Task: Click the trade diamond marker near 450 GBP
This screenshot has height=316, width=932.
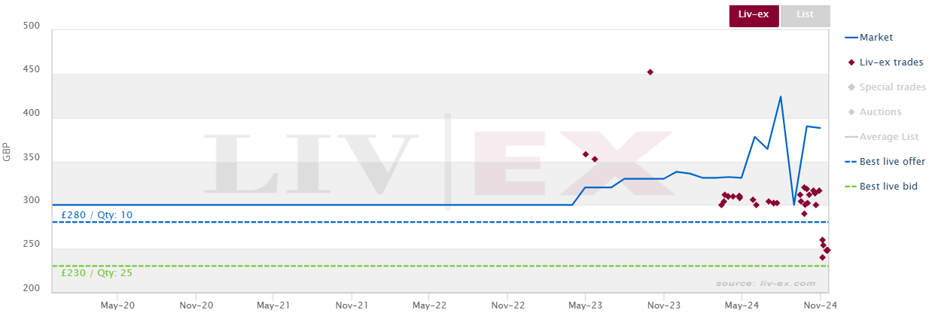Action: click(x=650, y=72)
